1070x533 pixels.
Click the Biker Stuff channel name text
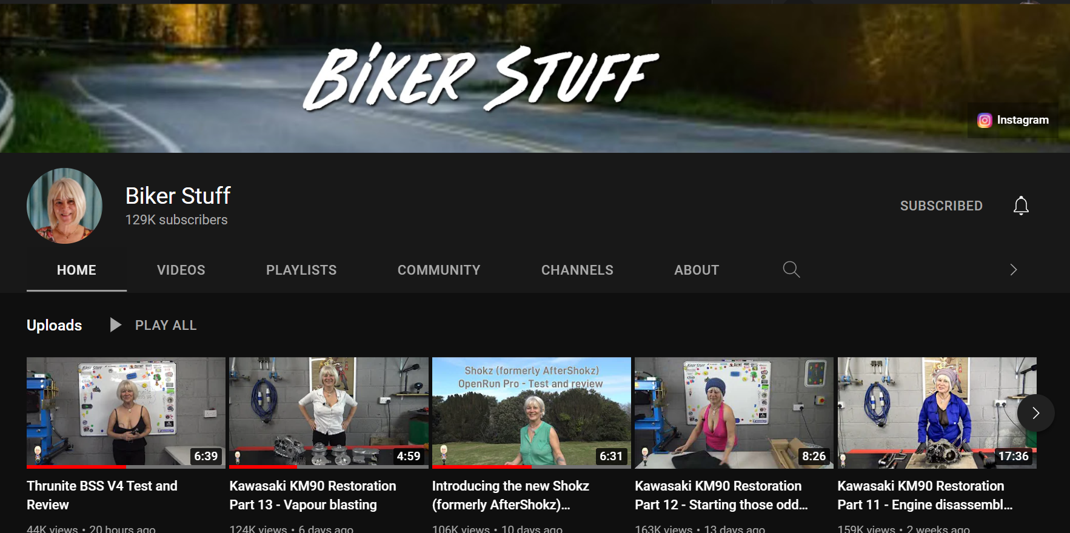coord(178,196)
